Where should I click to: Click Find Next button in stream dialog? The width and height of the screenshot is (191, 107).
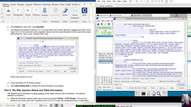pyautogui.click(x=181, y=84)
